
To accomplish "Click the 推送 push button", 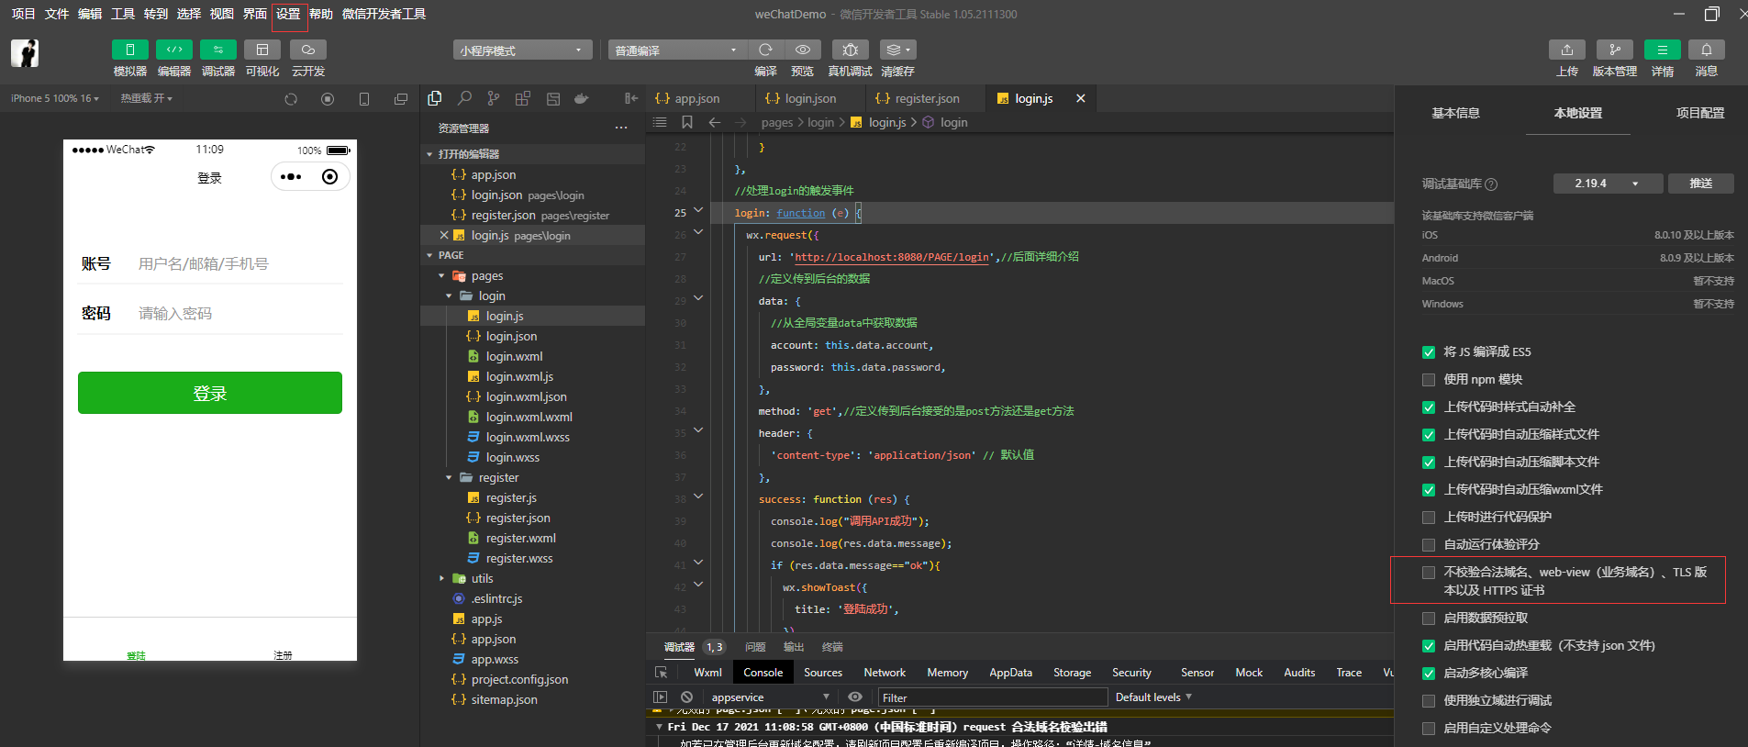I will [1701, 184].
